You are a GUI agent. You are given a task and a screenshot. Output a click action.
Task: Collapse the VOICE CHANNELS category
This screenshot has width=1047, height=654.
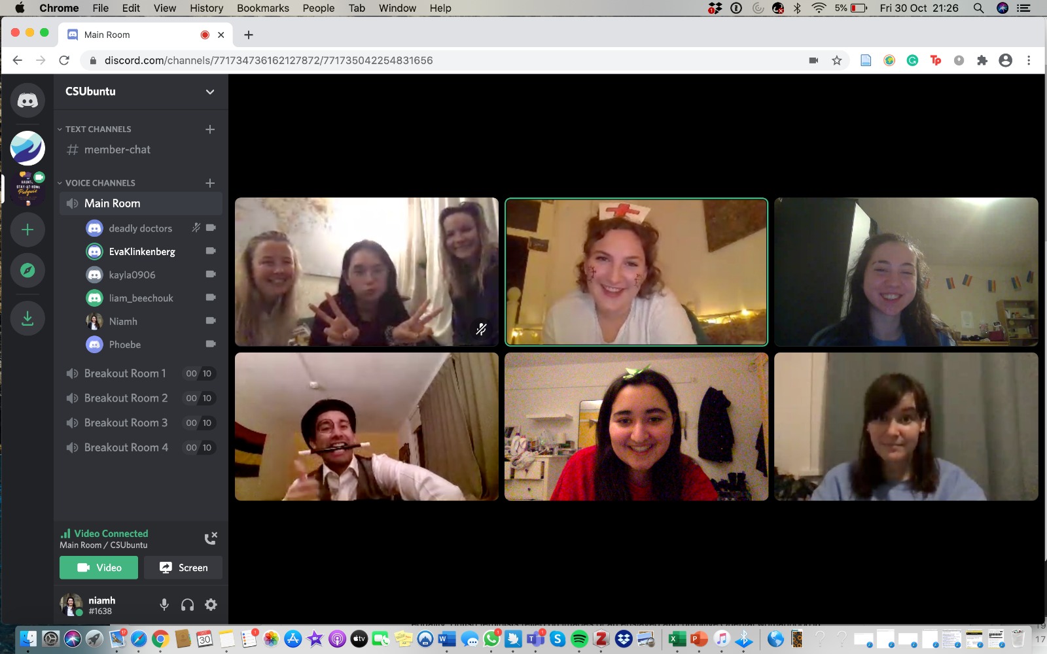[x=96, y=183]
